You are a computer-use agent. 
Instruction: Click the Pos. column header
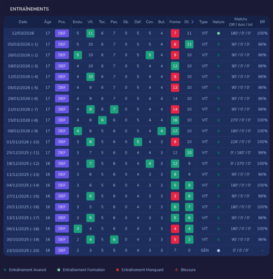pyautogui.click(x=62, y=22)
